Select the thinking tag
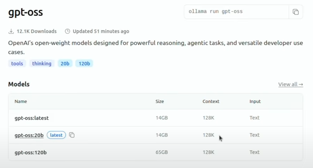The image size is (313, 168). point(42,63)
